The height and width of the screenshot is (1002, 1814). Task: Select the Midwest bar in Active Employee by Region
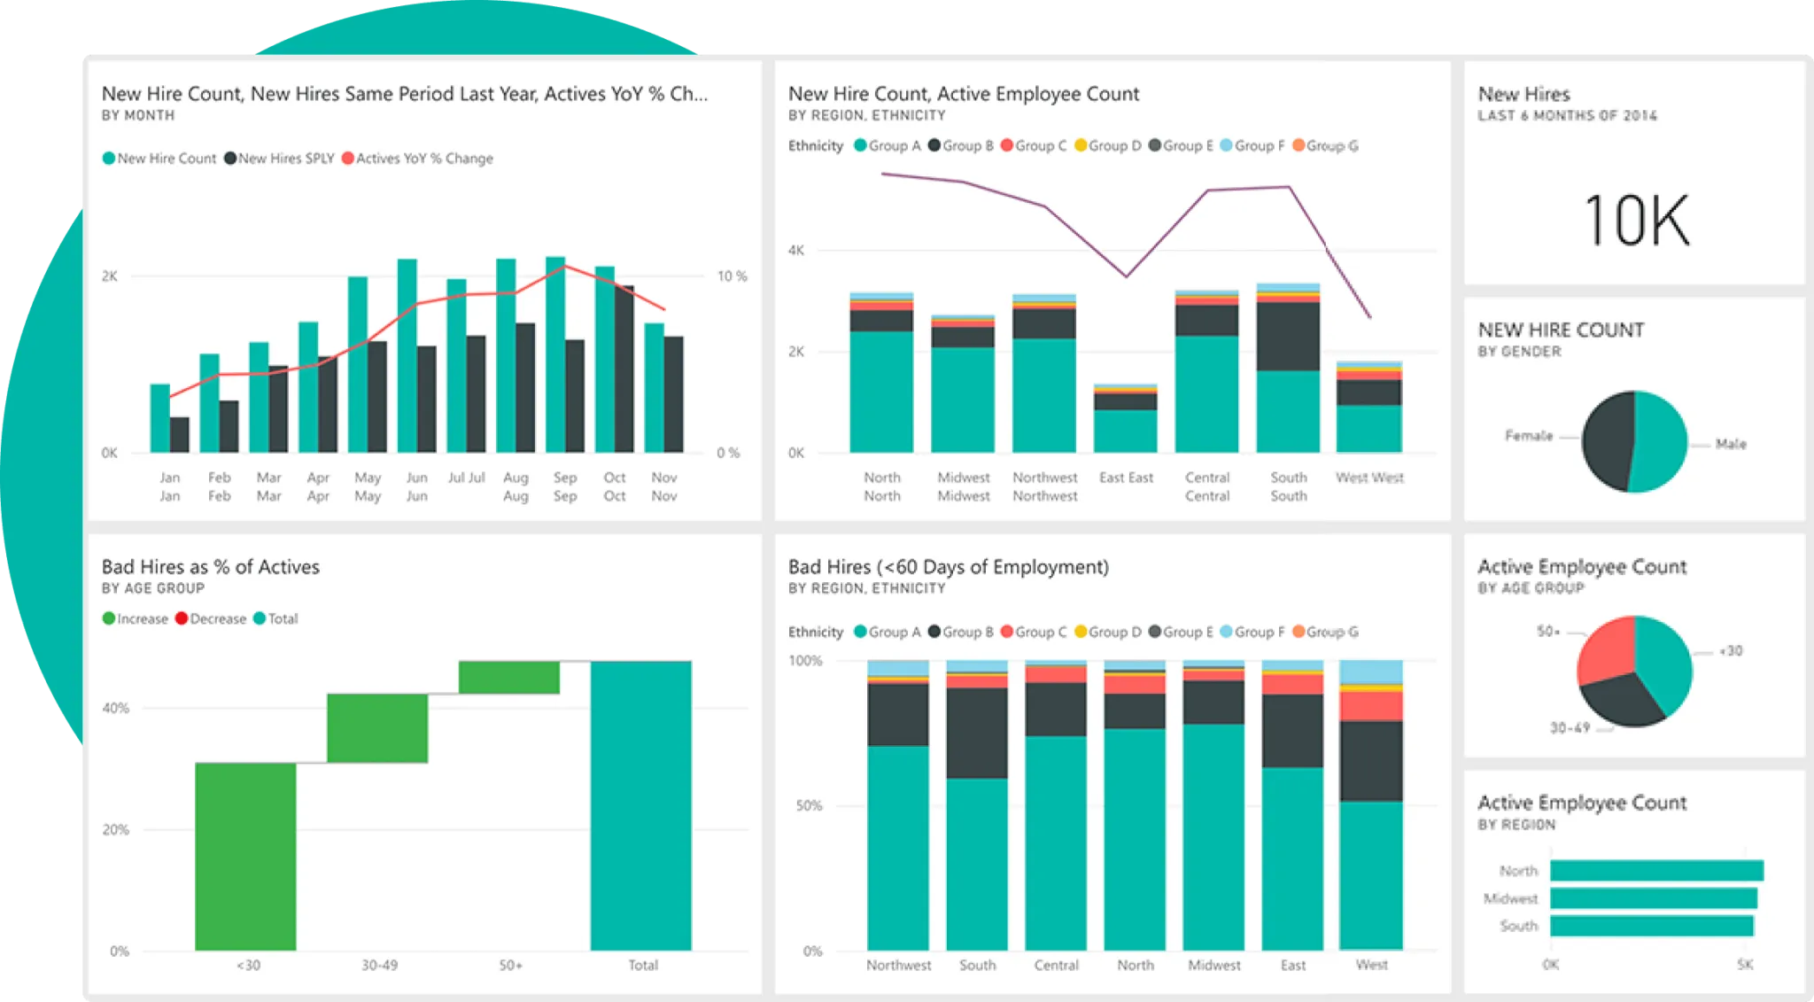click(x=1654, y=898)
